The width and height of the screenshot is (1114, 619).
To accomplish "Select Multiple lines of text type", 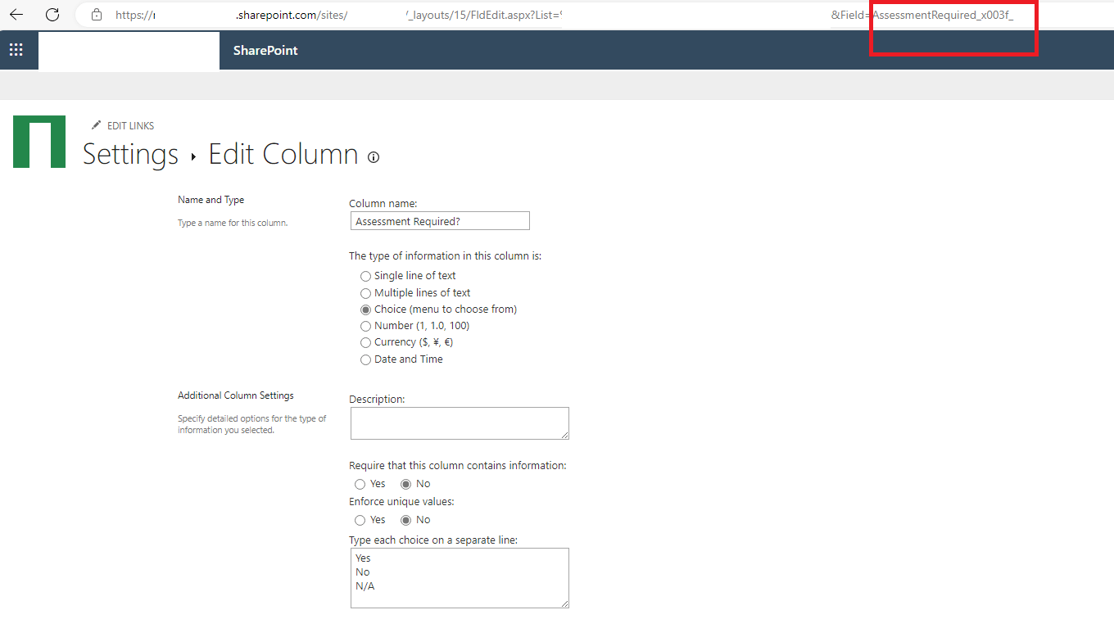I will 365,293.
